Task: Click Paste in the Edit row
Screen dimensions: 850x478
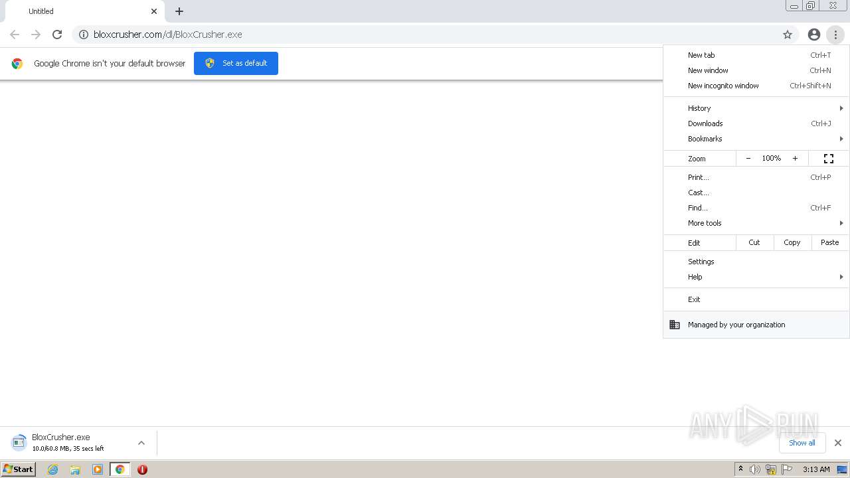Action: (x=830, y=243)
